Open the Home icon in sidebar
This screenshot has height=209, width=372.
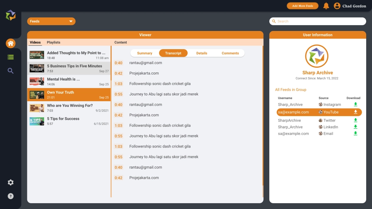(11, 43)
